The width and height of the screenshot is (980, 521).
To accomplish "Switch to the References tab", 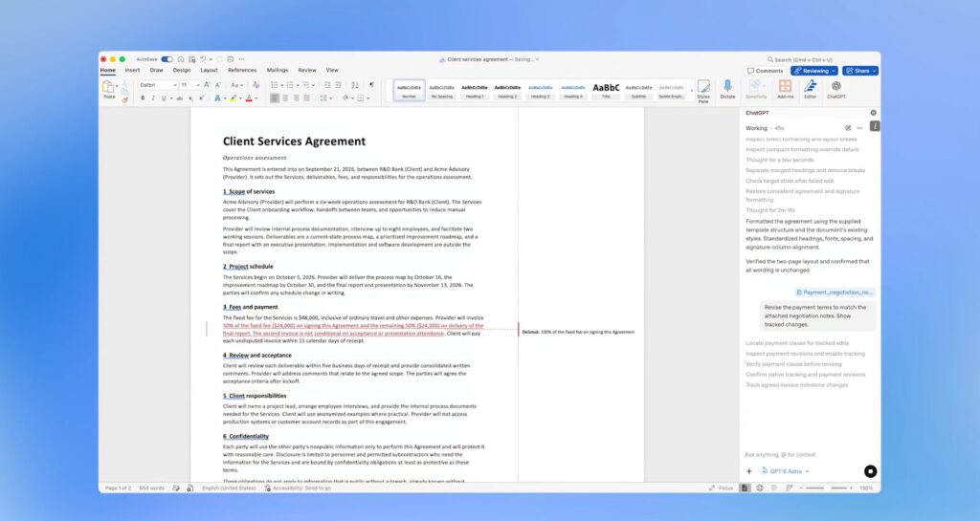I will pyautogui.click(x=242, y=70).
